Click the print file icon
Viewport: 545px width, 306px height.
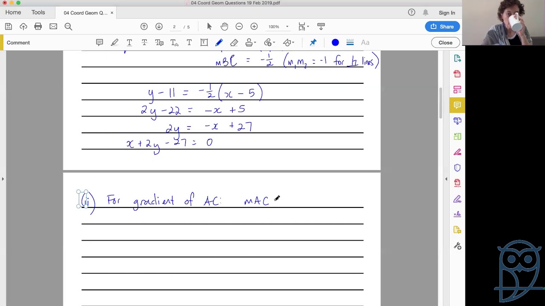(38, 27)
